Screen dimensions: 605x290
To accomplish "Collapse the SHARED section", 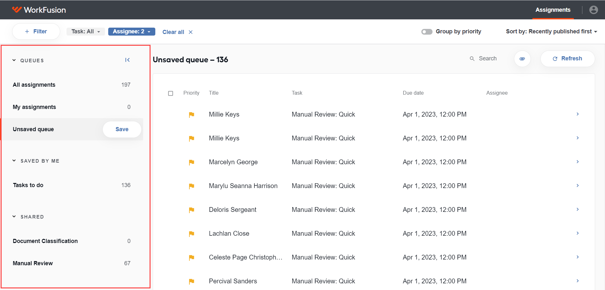I will (x=14, y=216).
